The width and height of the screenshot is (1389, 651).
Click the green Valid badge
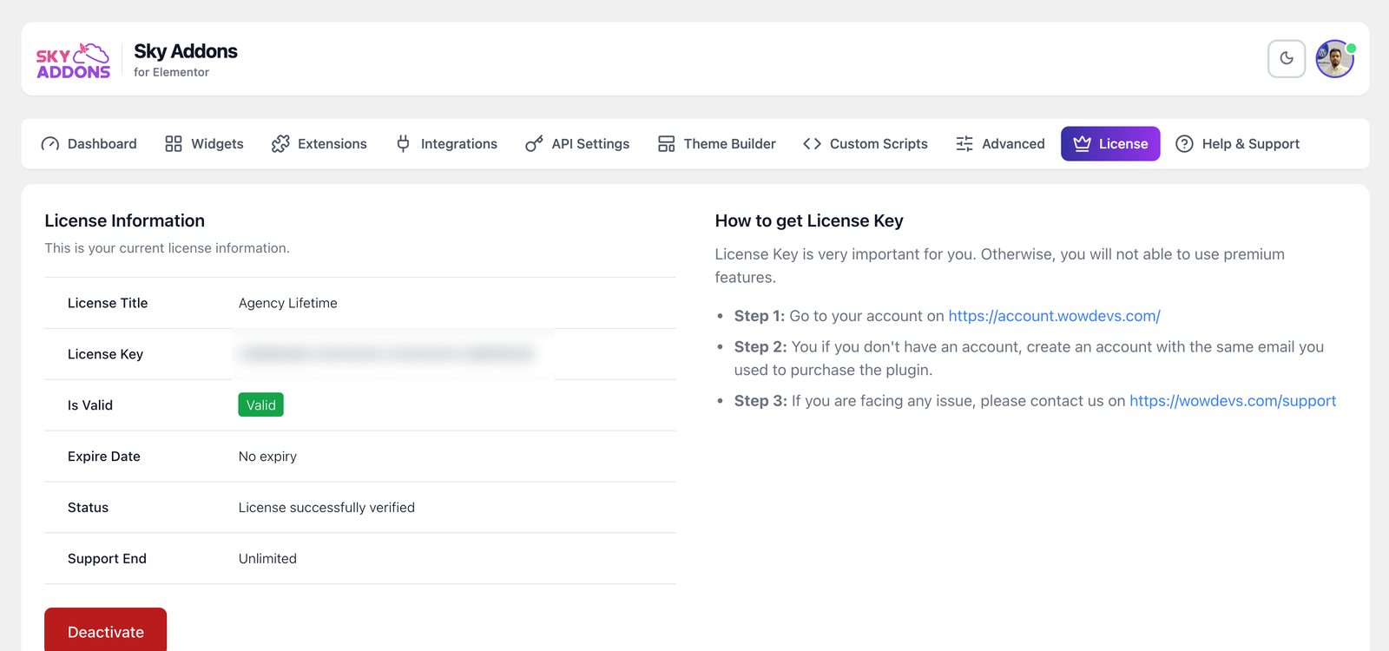coord(260,405)
